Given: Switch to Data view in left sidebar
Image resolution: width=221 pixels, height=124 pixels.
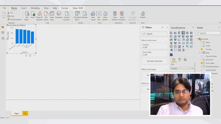Looking at the screenshot, I should (3, 33).
